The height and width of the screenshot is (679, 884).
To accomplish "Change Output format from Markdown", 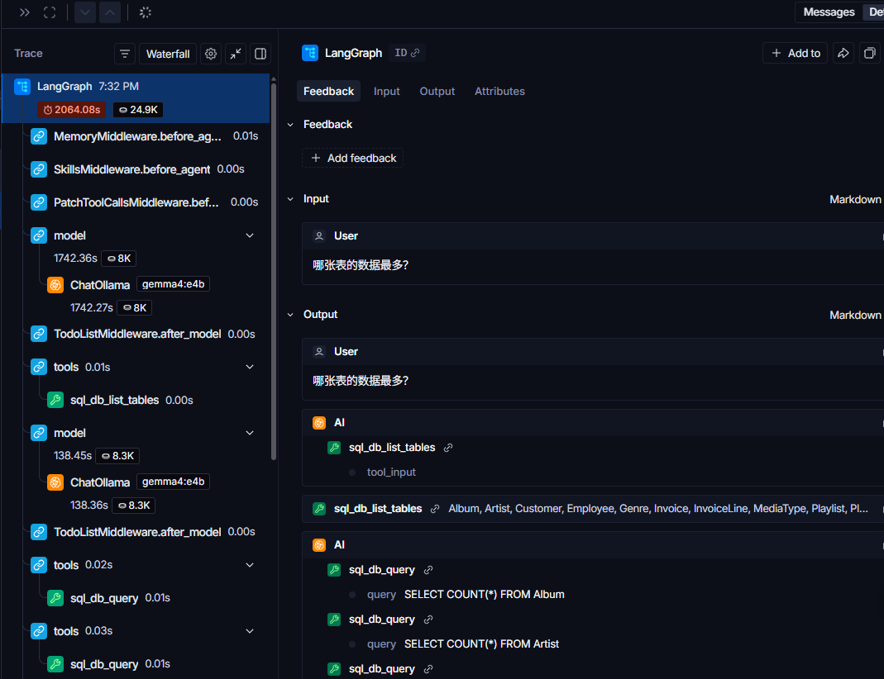I will point(855,315).
